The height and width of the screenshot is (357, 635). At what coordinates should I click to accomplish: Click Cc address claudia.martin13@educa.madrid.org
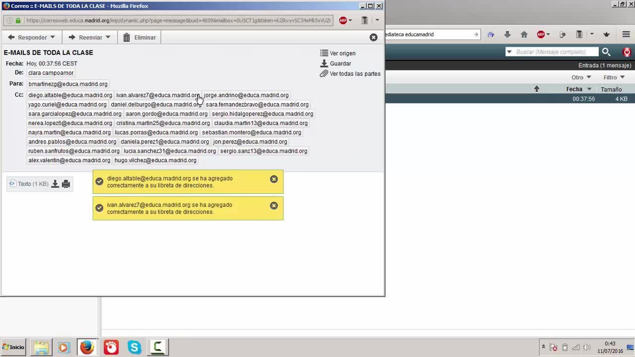pos(261,123)
